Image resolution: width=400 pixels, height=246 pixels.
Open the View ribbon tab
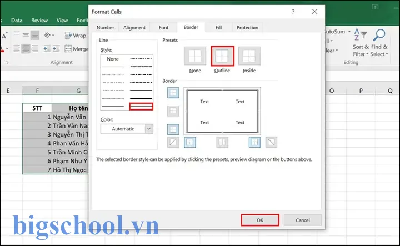62,21
